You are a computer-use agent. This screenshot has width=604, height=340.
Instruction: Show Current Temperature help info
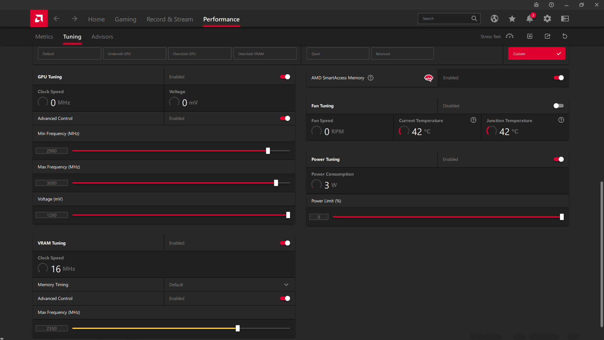point(473,120)
